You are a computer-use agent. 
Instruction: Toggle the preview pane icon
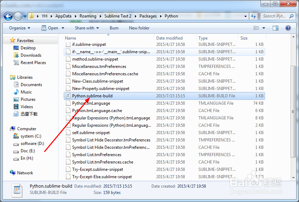coord(276,28)
